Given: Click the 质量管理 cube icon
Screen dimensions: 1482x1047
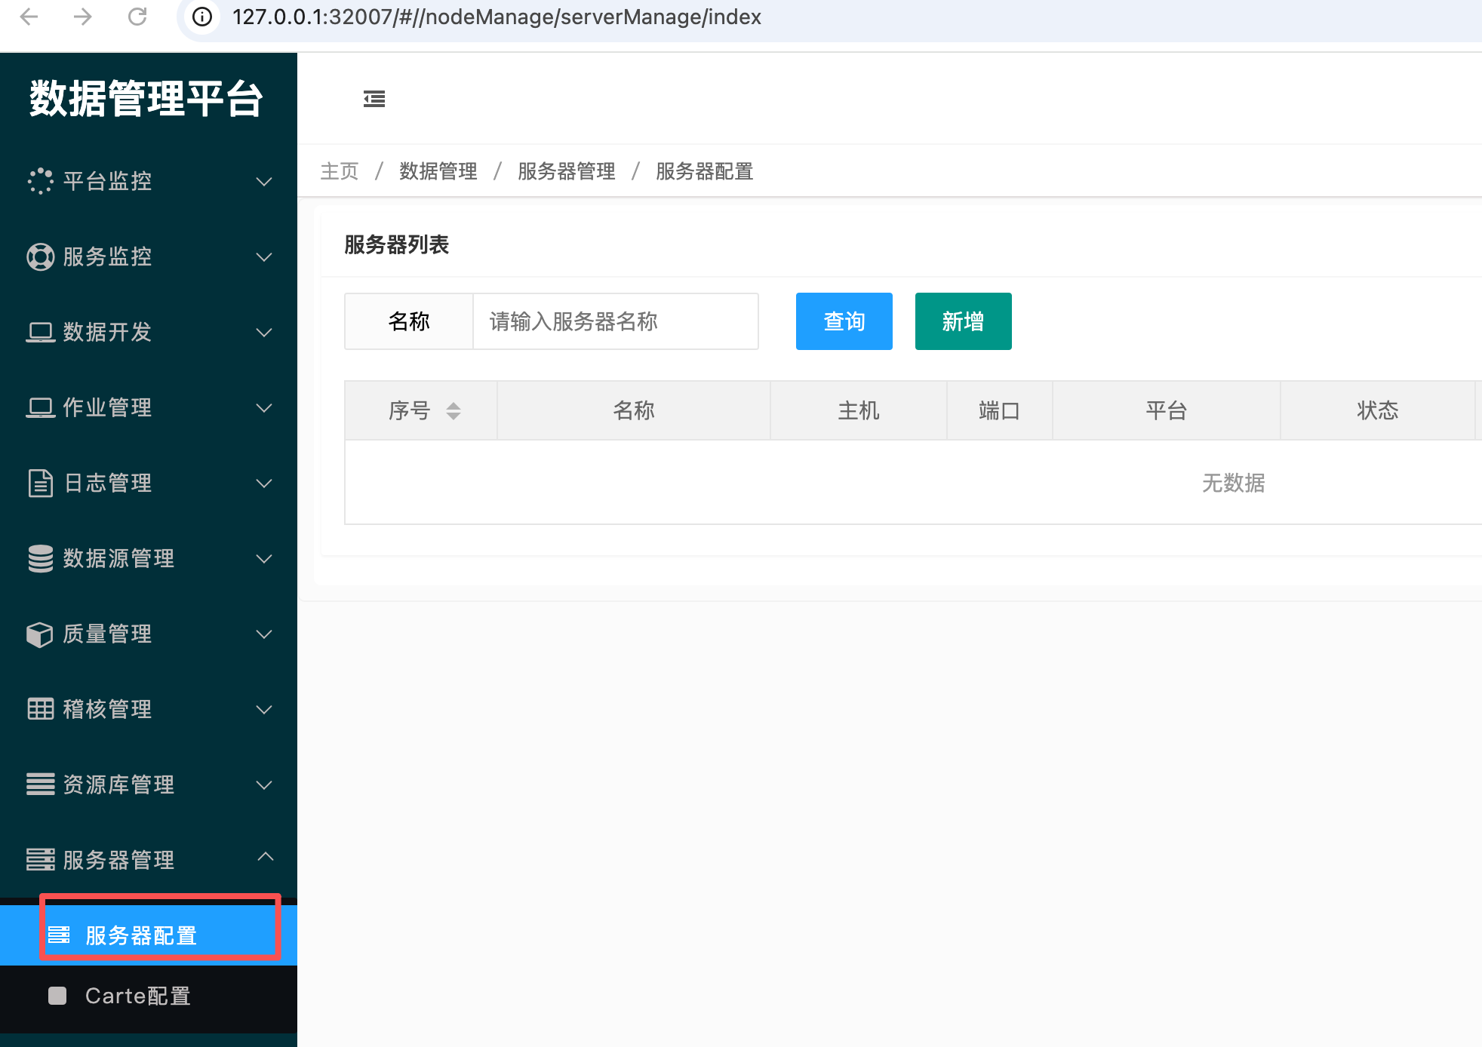Looking at the screenshot, I should (40, 634).
